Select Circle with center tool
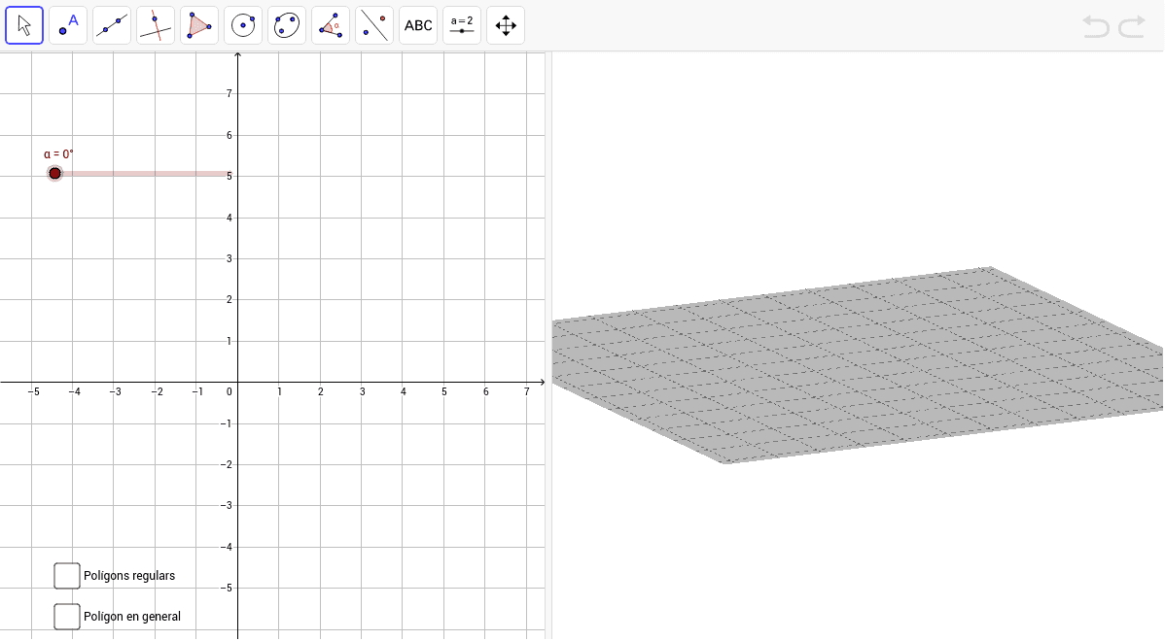Viewport: 1165px width, 641px height. [243, 25]
